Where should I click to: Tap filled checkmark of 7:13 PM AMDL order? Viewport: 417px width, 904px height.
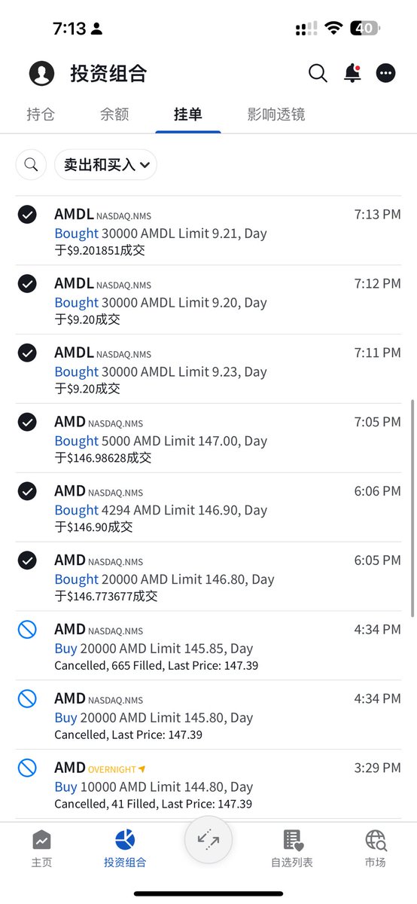(27, 215)
